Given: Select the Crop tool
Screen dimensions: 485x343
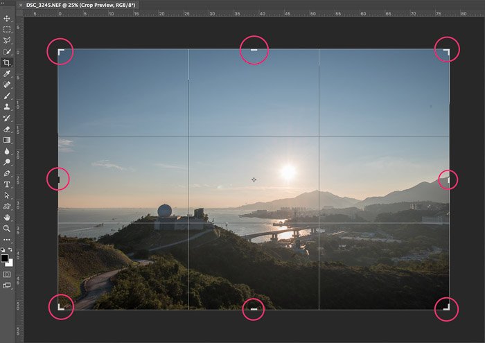Looking at the screenshot, I should (7, 62).
